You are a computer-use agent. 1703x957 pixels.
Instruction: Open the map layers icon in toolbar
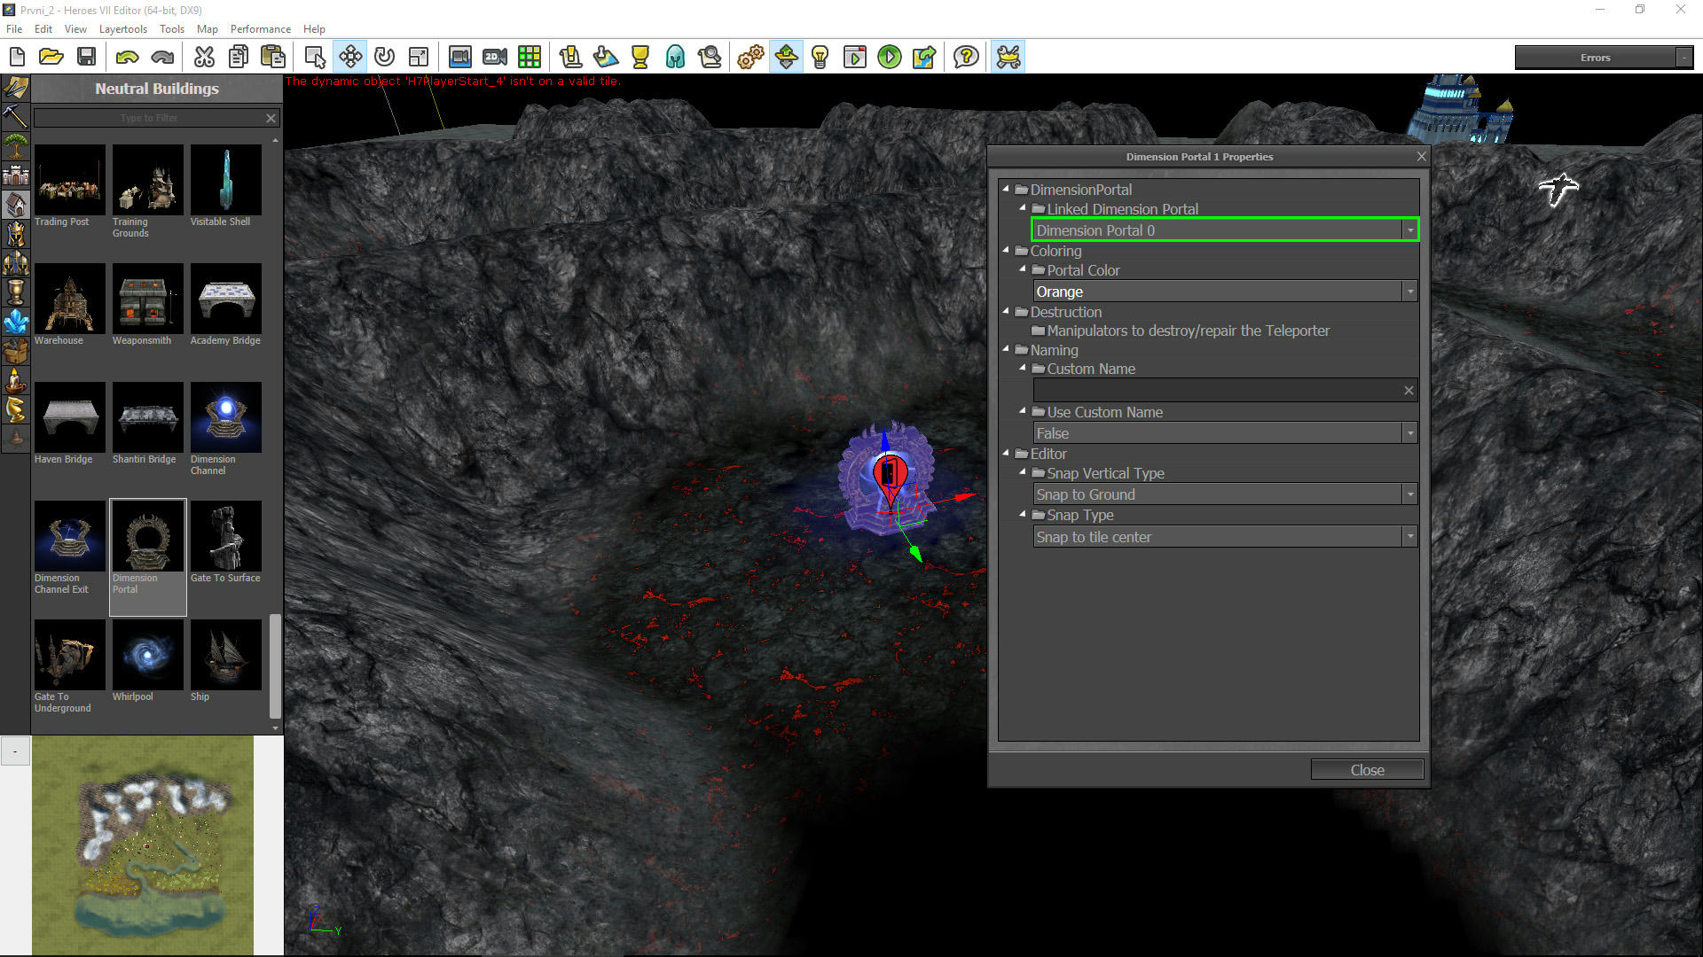pos(606,58)
